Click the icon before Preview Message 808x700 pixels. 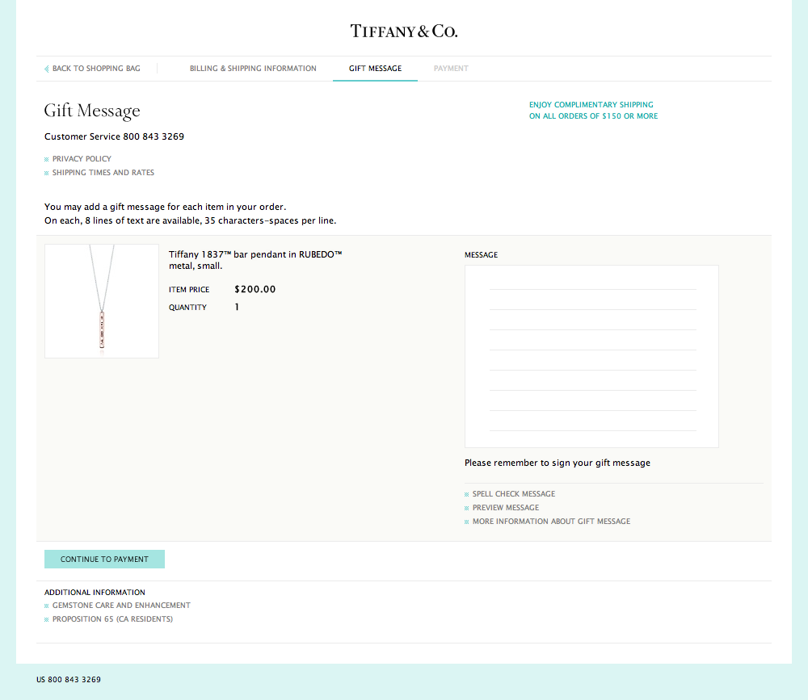tap(466, 507)
